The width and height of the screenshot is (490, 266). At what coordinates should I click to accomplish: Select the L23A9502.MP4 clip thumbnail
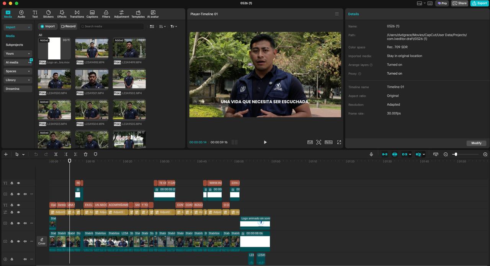(129, 79)
